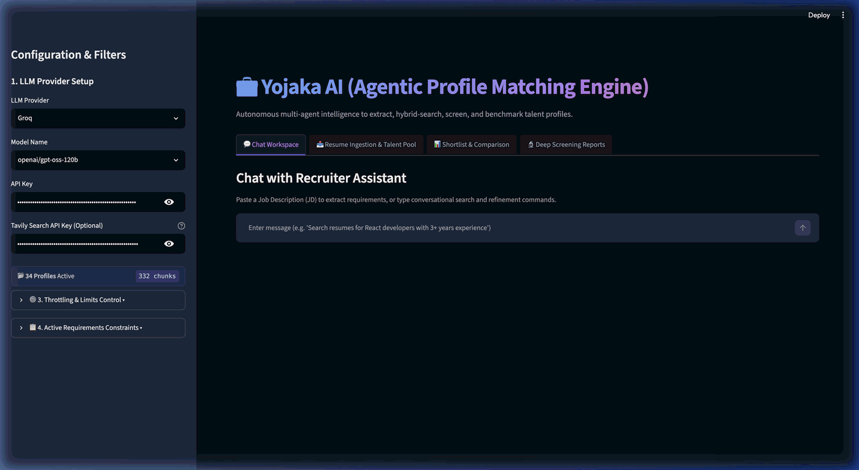Reveal the API Key with eye icon
This screenshot has height=470, width=859.
pos(169,202)
